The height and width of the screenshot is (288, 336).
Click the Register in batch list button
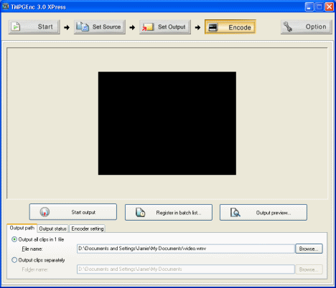(169, 212)
